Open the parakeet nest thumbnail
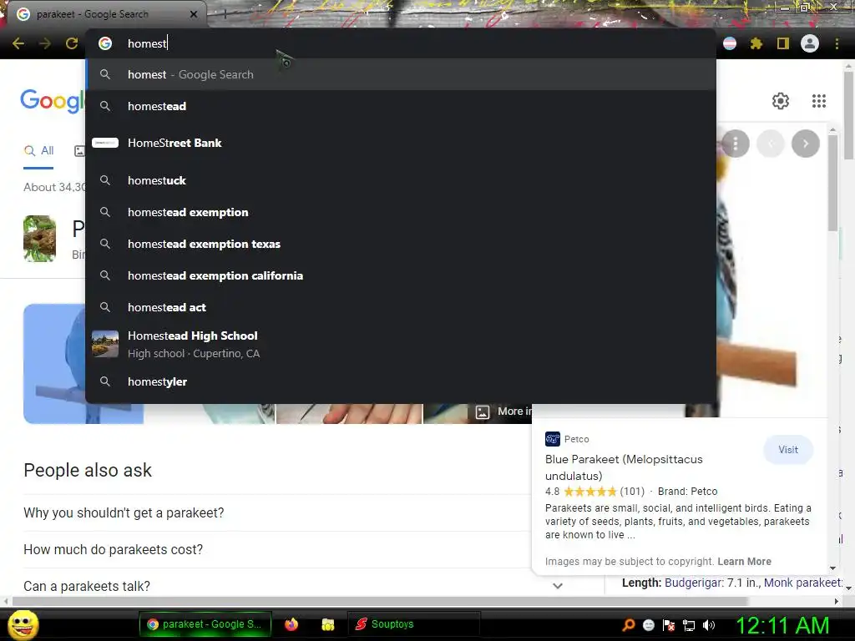This screenshot has height=641, width=855. click(39, 239)
